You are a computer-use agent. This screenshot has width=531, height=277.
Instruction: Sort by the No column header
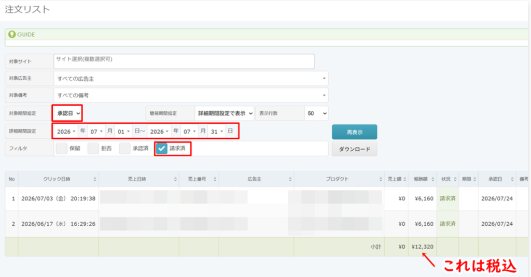(x=11, y=179)
